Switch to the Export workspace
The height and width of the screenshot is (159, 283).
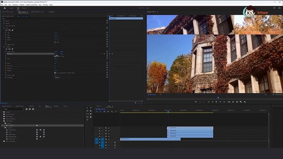(24, 8)
